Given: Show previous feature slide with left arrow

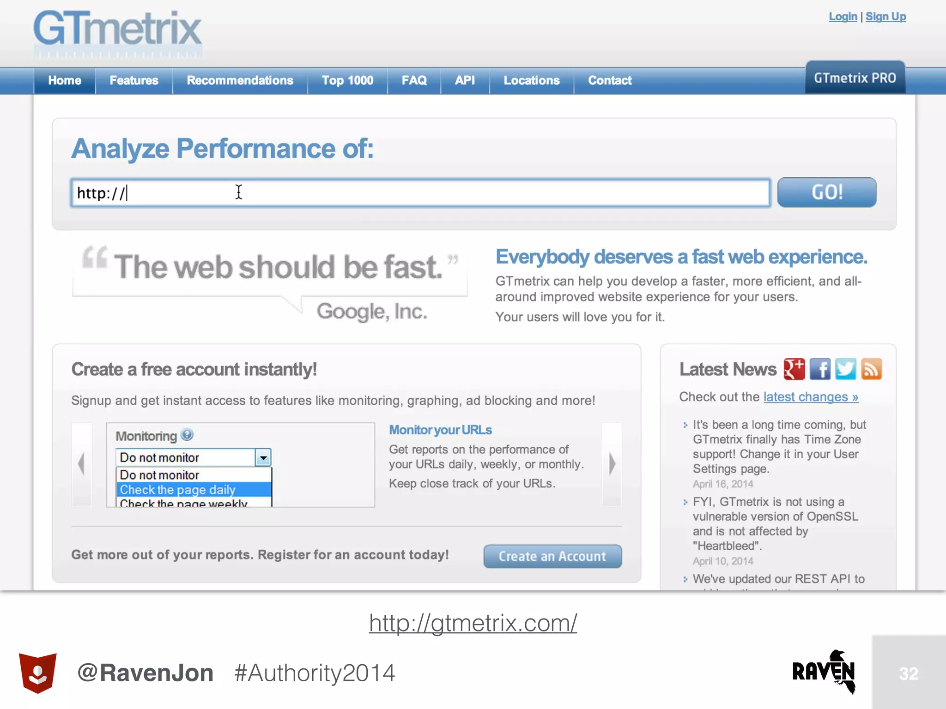Looking at the screenshot, I should [82, 464].
